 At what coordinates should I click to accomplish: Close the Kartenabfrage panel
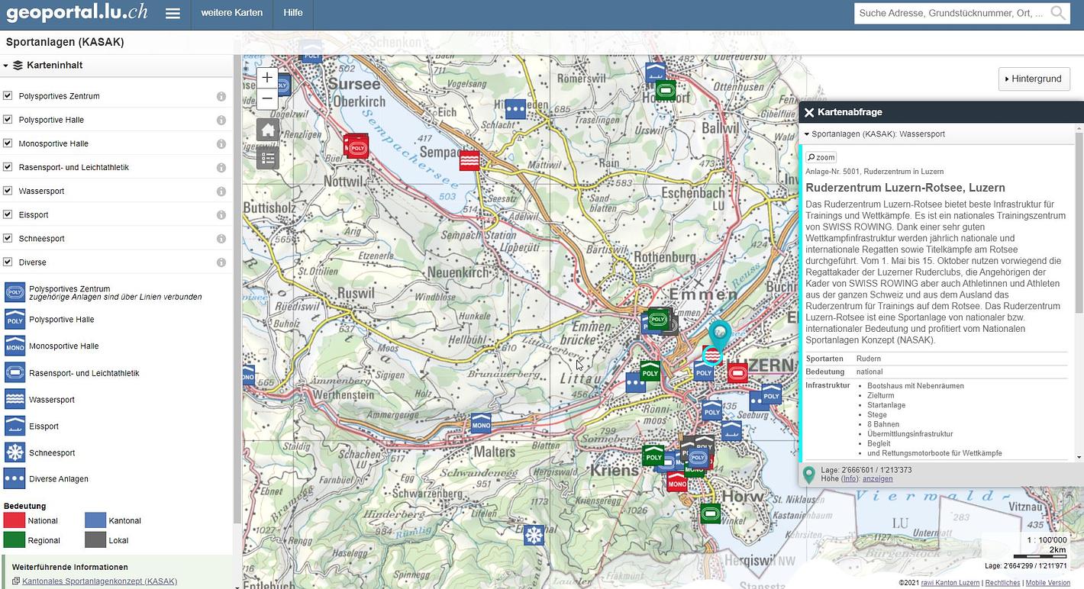tap(809, 112)
